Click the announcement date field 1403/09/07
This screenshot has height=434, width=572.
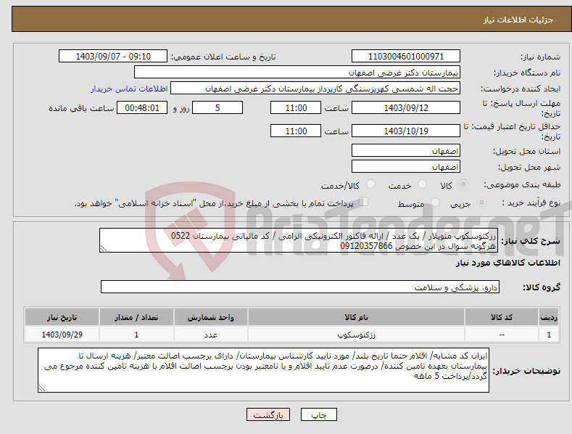coord(113,57)
